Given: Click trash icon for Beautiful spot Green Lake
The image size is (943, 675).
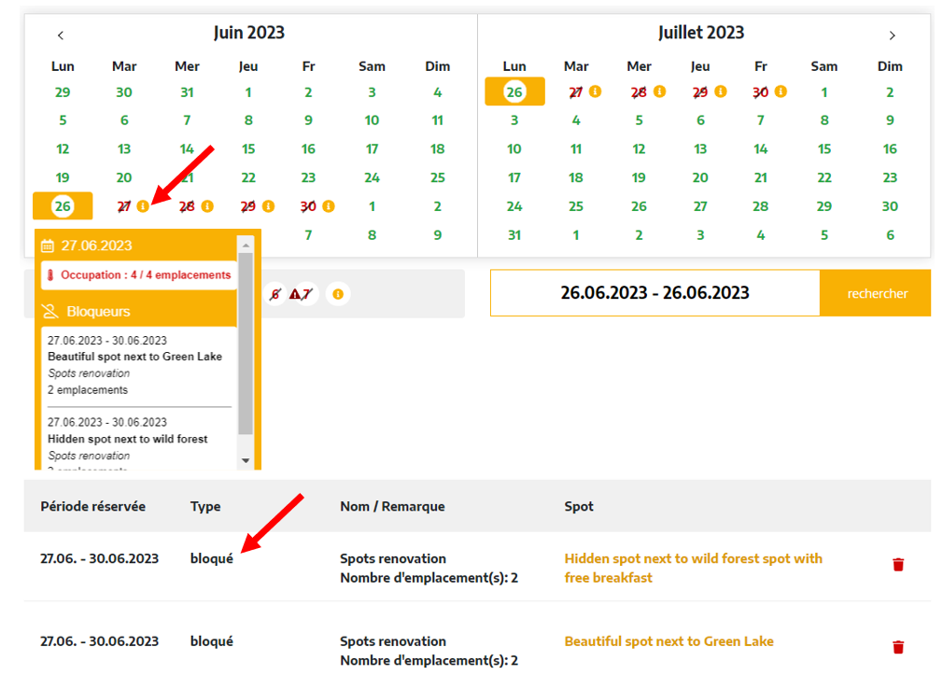Looking at the screenshot, I should (898, 647).
